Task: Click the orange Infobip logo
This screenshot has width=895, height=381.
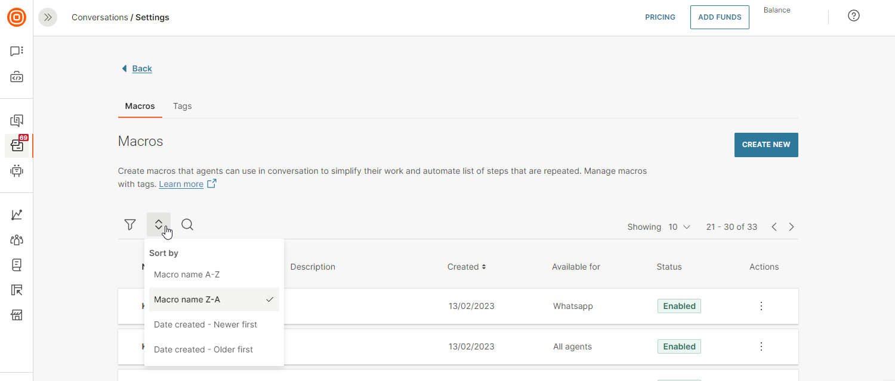Action: 17,17
